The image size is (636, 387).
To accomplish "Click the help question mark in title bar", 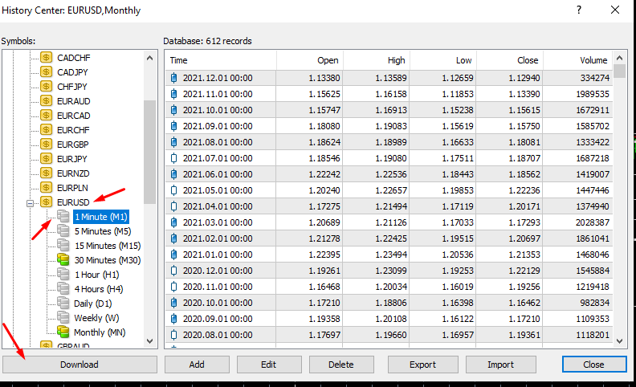I will [579, 10].
